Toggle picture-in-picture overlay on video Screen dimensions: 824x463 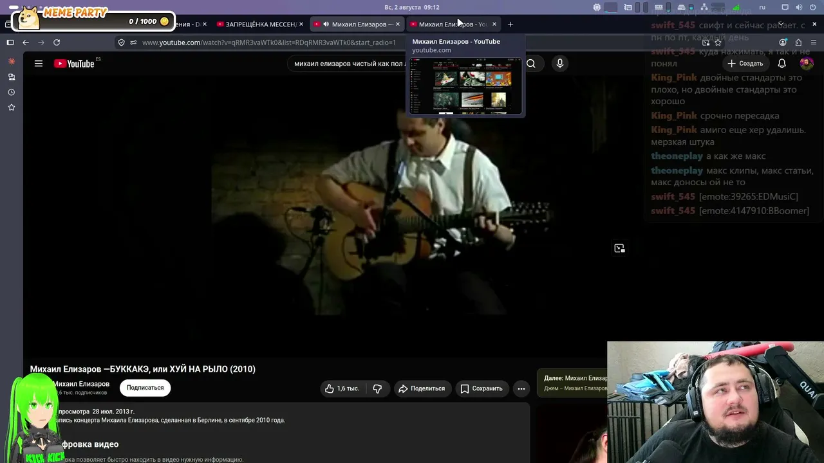point(619,248)
